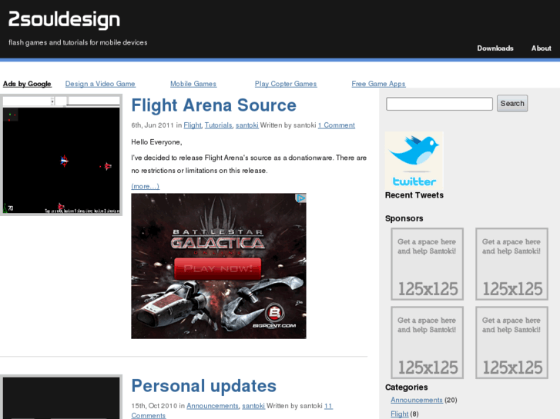The image size is (560, 419).
Task: Click the Personal updates post thumbnail
Action: click(61, 397)
